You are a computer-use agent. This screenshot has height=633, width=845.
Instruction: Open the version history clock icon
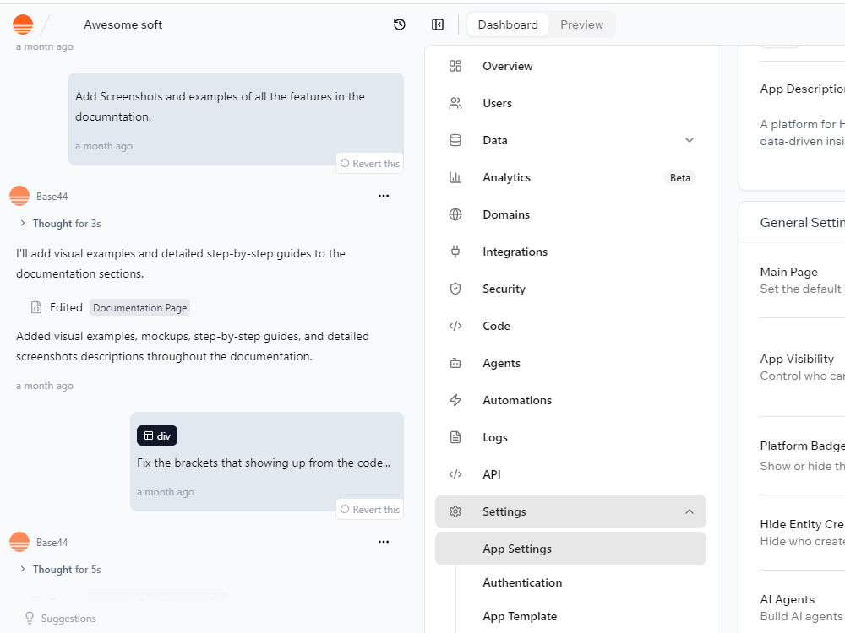(400, 24)
